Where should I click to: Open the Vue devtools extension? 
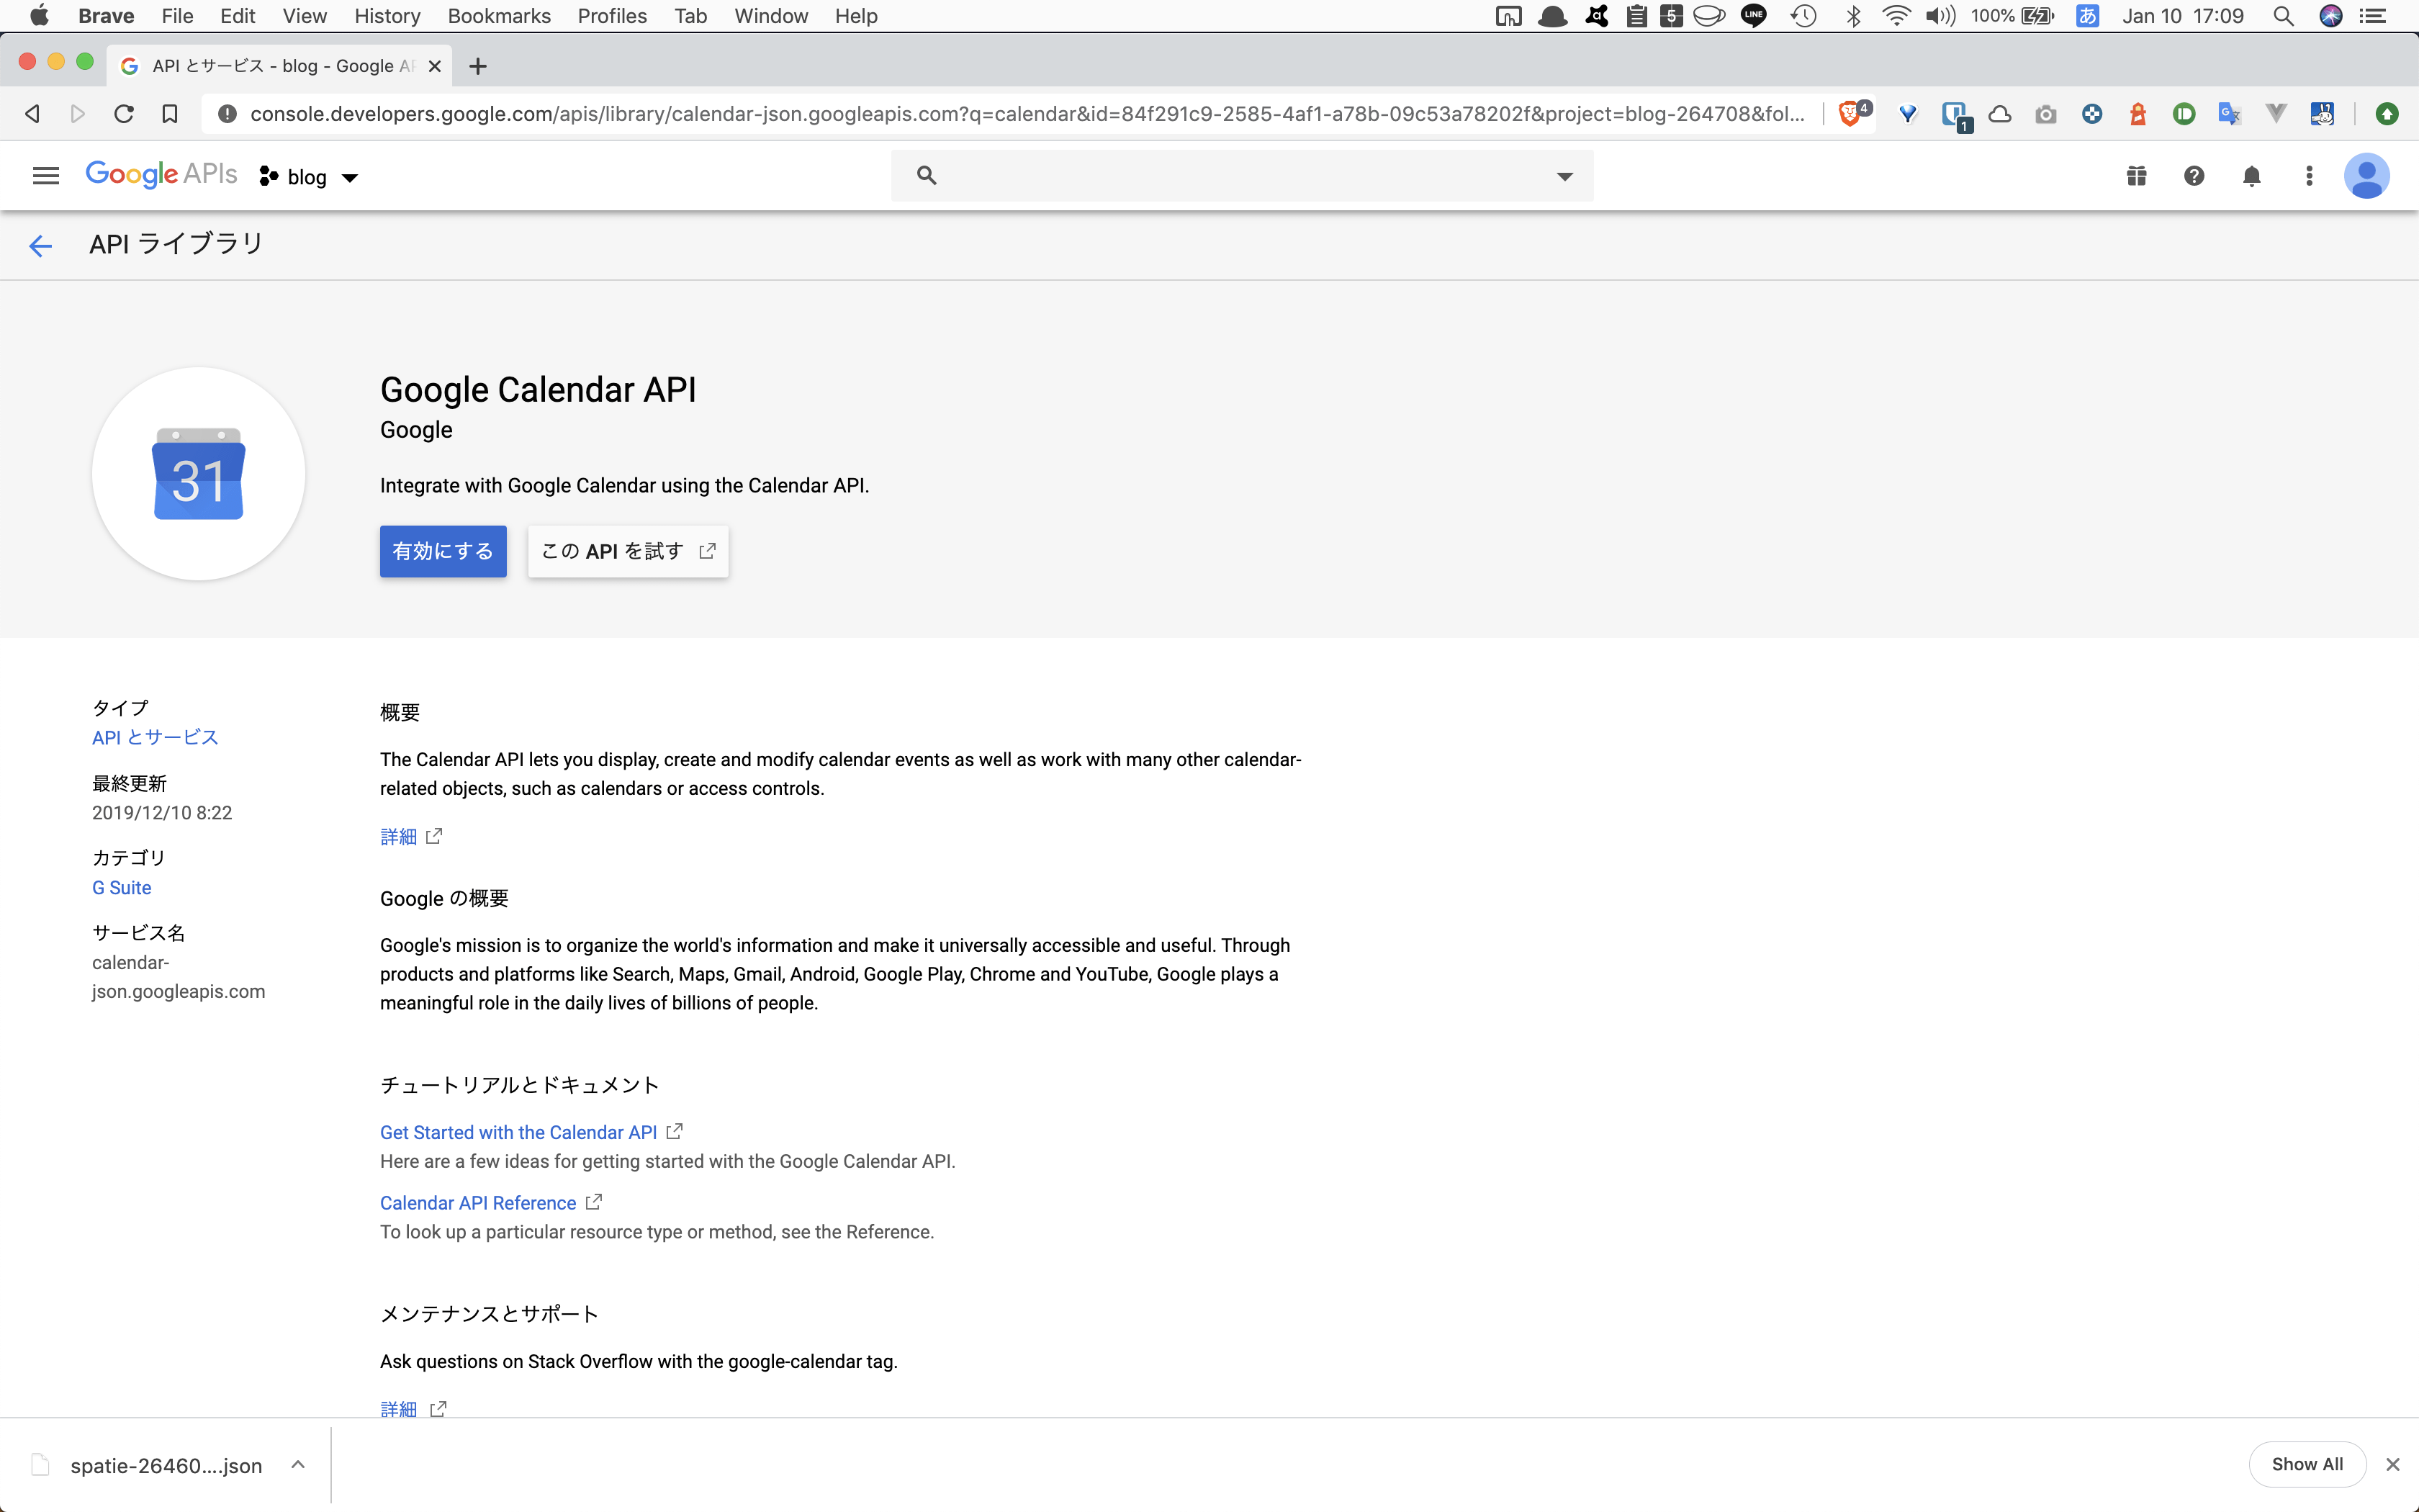(x=2275, y=113)
